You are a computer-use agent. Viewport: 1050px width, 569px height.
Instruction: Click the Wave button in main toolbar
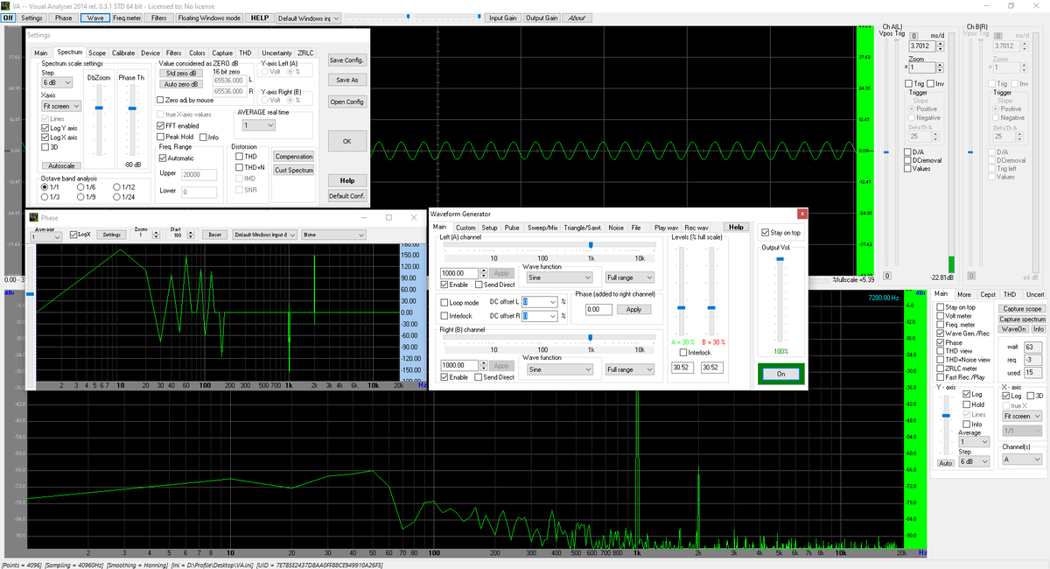coord(94,18)
